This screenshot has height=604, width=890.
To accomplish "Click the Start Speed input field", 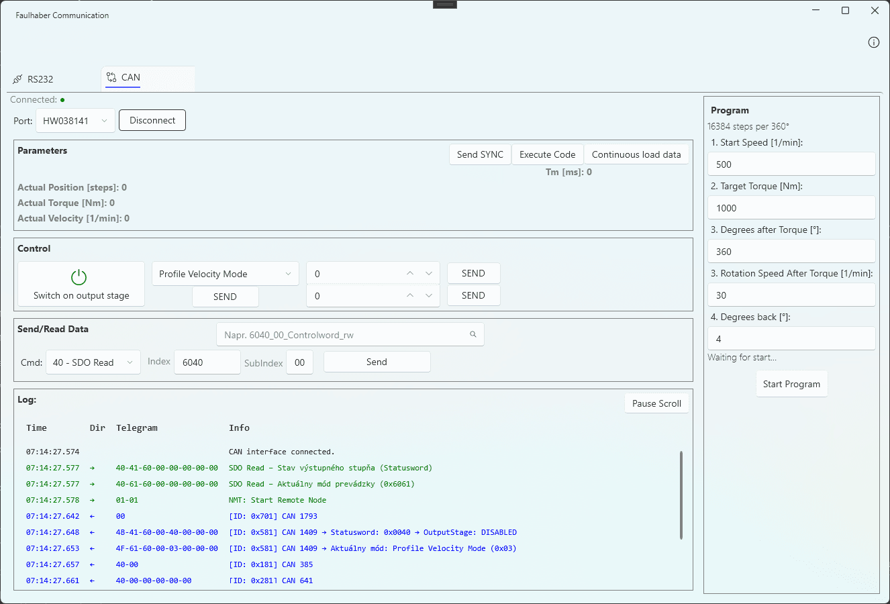I will [x=791, y=164].
